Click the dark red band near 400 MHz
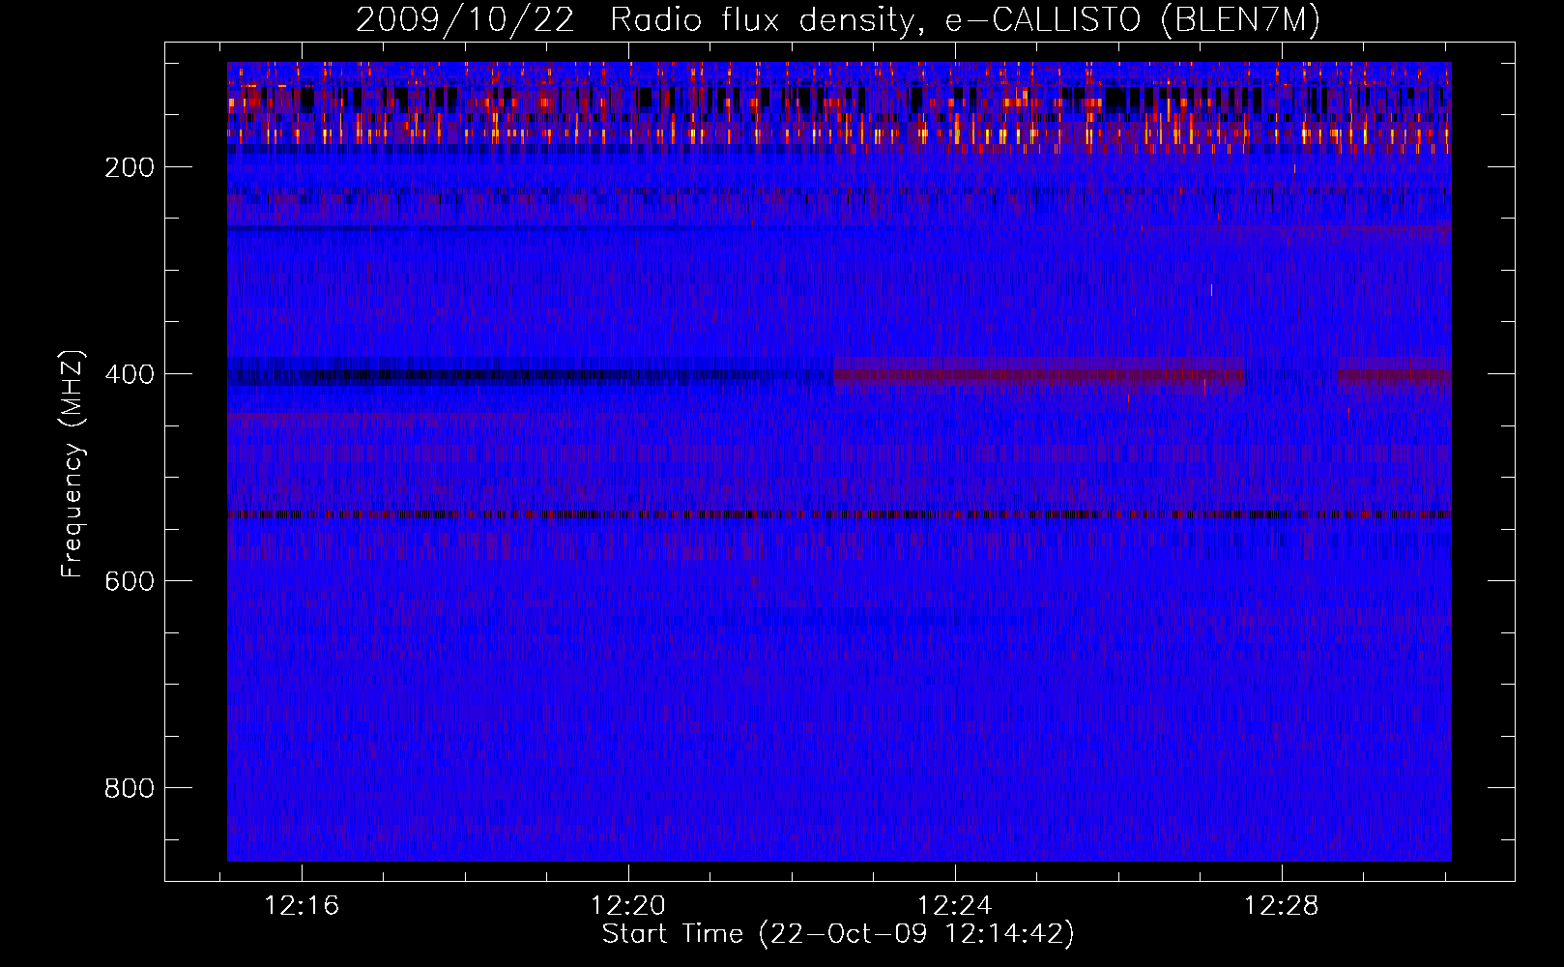The height and width of the screenshot is (967, 1564). pyautogui.click(x=1040, y=372)
